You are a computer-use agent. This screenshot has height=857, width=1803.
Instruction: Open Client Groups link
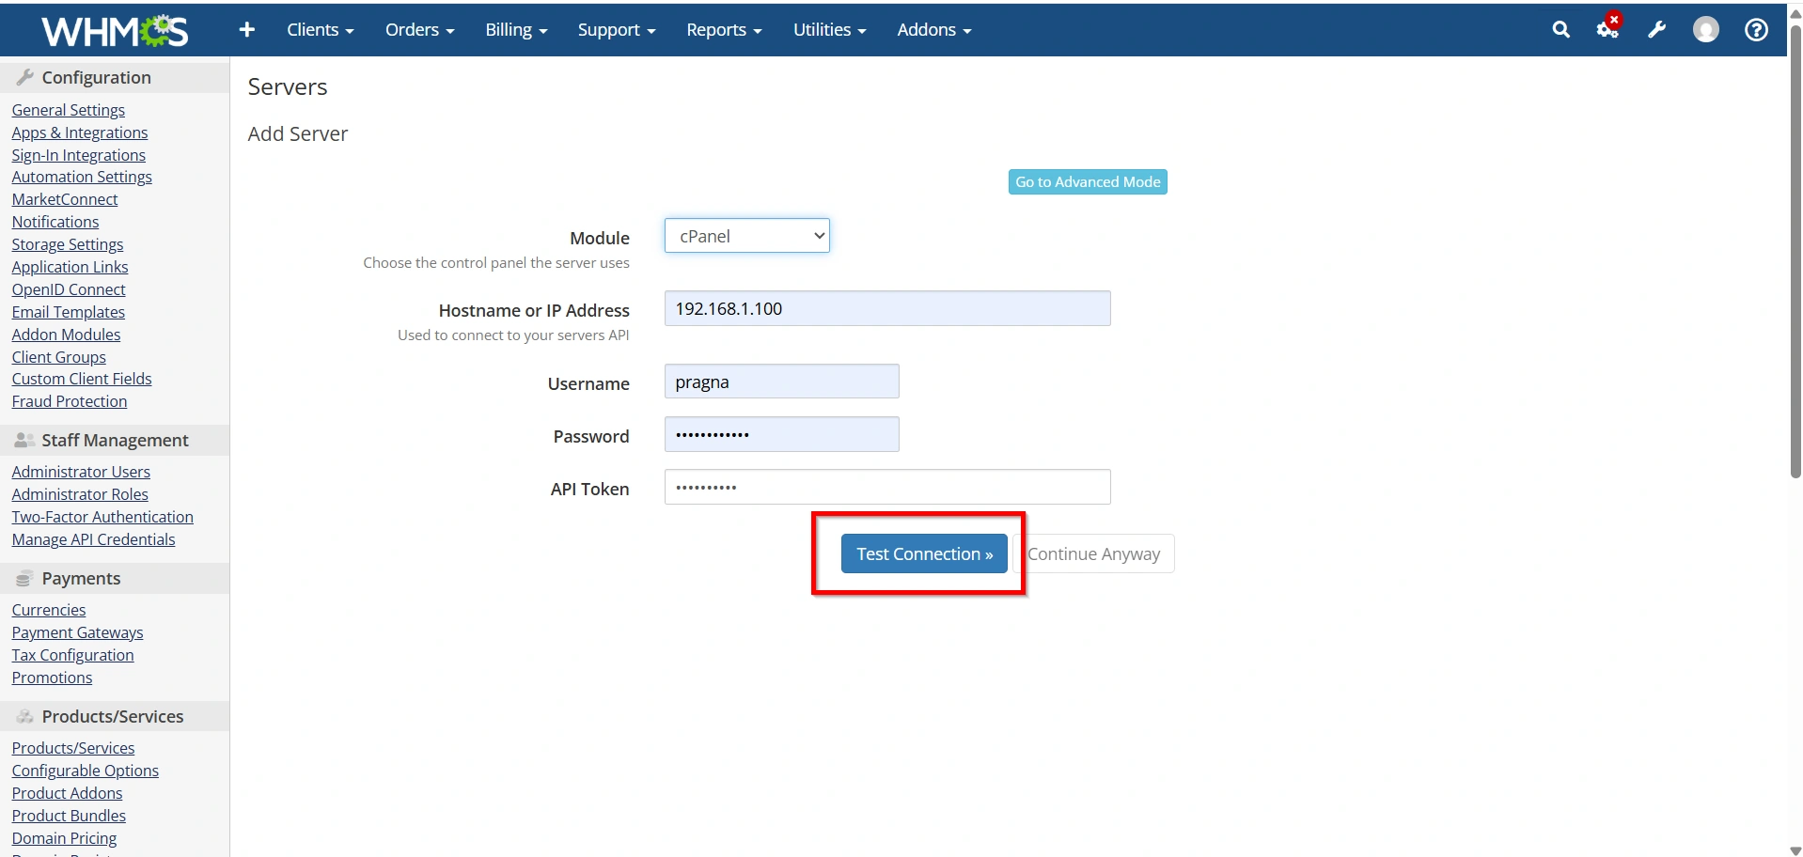coord(59,358)
